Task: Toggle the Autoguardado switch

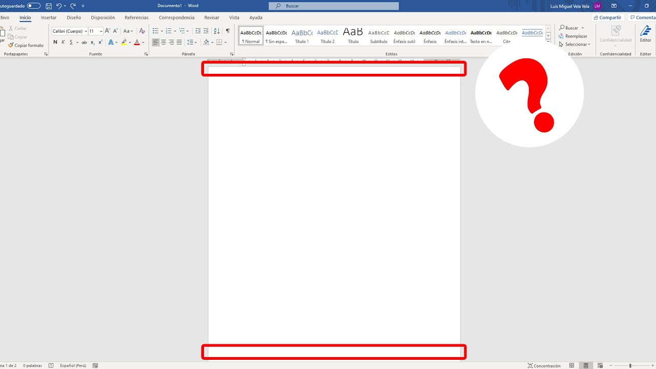Action: pyautogui.click(x=34, y=6)
